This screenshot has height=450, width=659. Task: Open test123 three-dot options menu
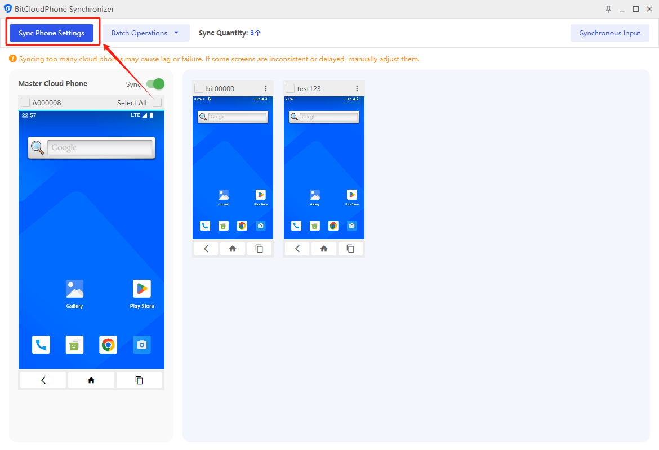(357, 88)
